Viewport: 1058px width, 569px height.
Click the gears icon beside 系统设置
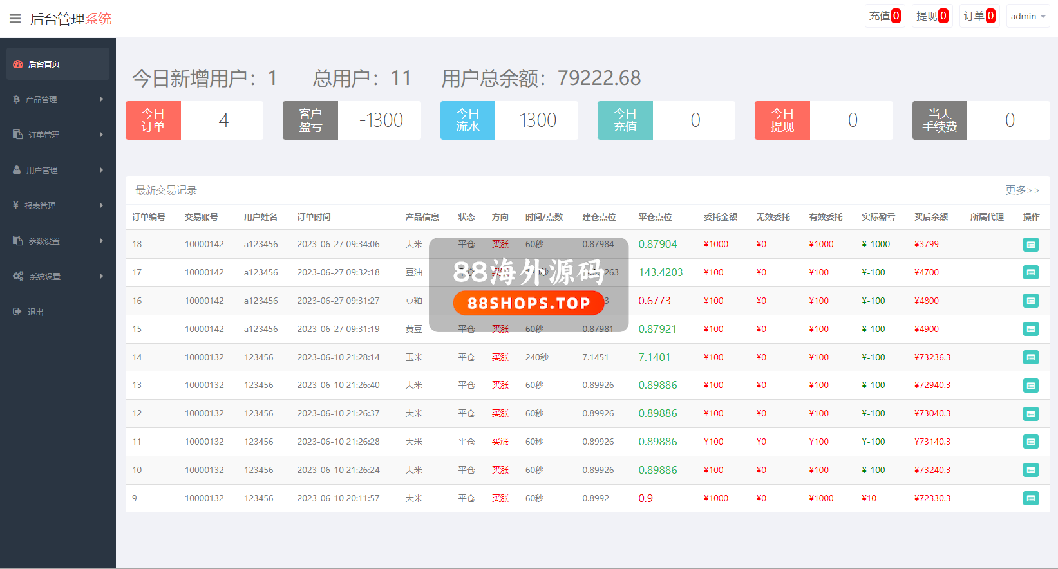pyautogui.click(x=18, y=276)
